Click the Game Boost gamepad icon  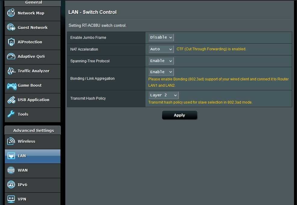(11, 86)
